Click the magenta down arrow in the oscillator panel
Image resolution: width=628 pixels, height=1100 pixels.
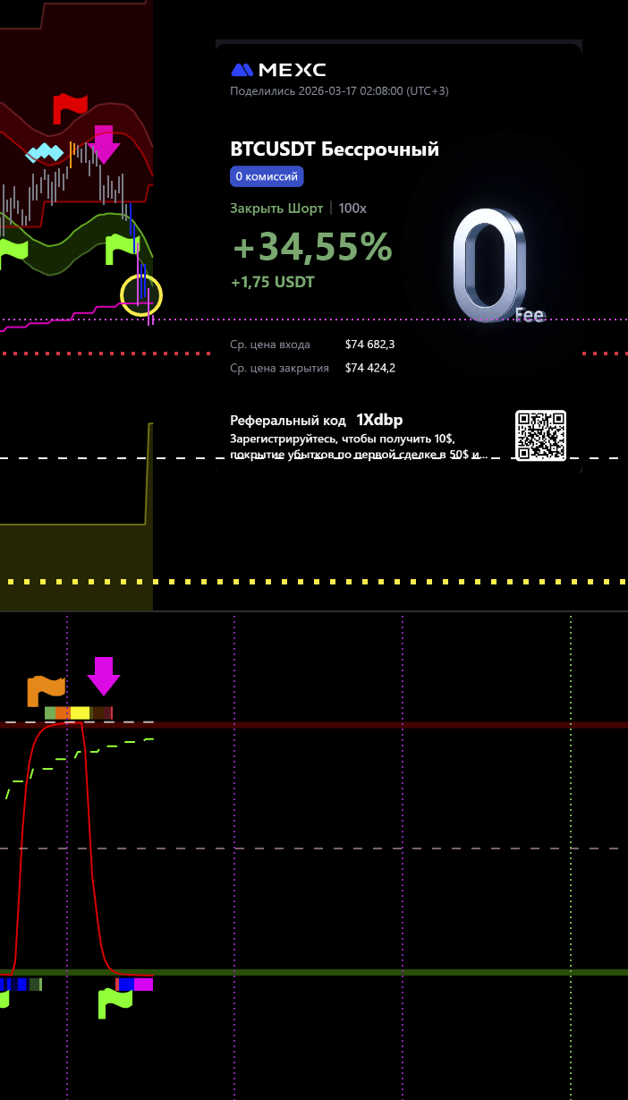[104, 676]
